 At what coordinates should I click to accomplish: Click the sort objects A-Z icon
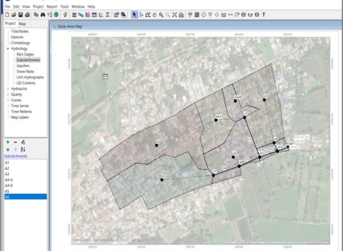[x=23, y=148]
